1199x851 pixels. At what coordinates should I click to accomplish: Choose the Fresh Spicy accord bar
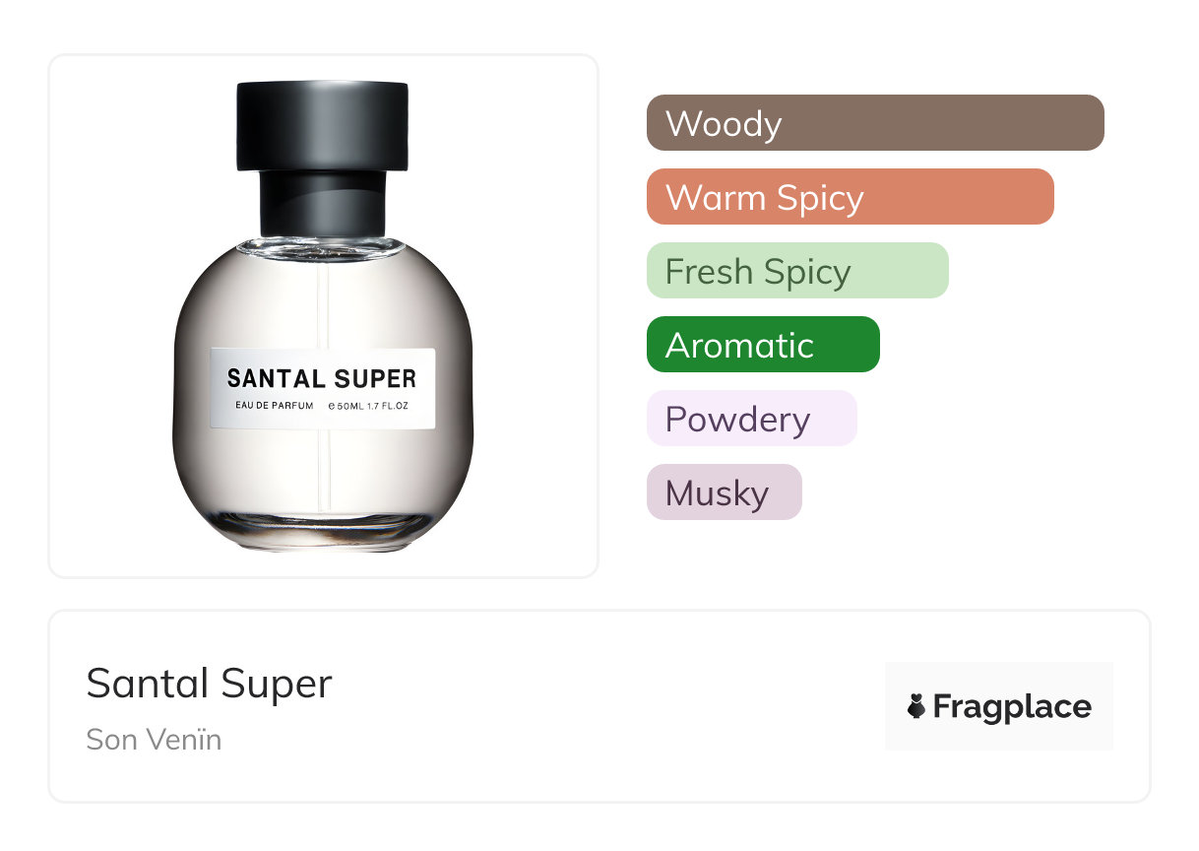coord(797,271)
